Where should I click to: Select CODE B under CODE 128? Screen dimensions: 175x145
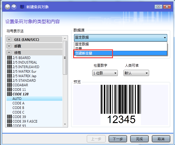tap(18, 108)
